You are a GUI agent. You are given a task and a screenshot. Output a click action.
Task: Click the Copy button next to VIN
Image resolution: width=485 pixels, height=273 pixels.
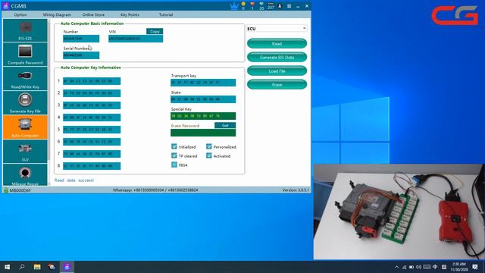point(155,31)
